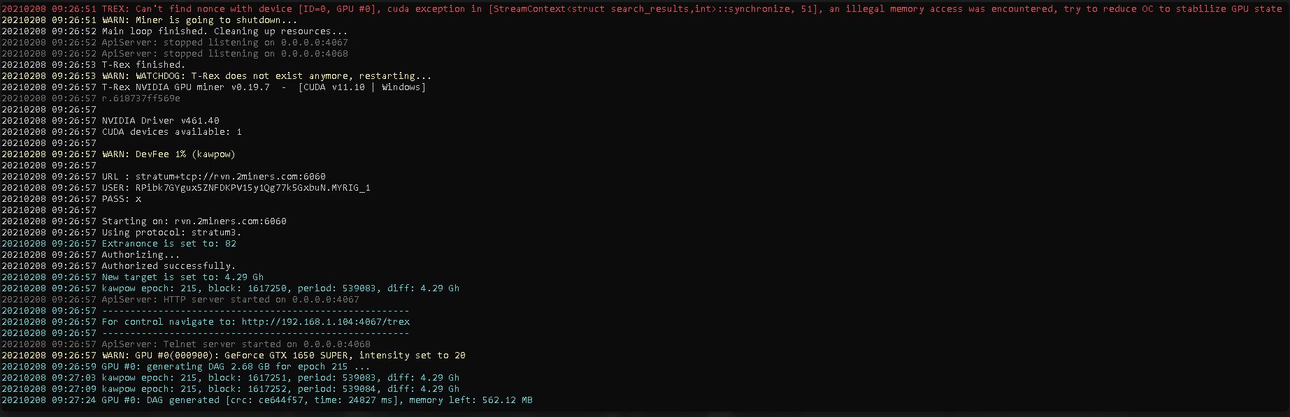Click the 'Extranonce is set to: 82' line
The image size is (1290, 417).
119,244
